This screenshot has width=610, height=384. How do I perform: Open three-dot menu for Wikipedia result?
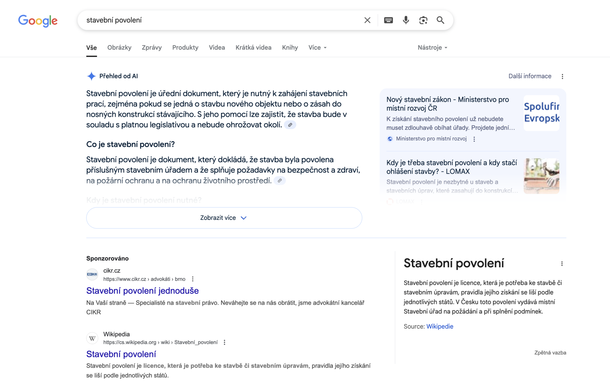click(x=225, y=342)
